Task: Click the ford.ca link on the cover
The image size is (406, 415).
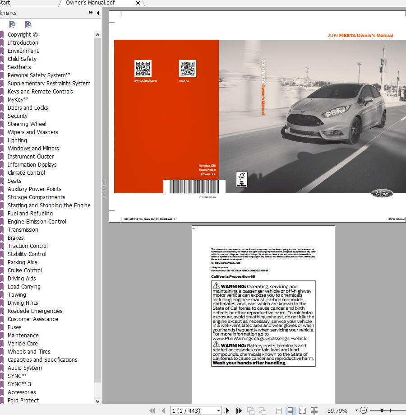Action: (184, 81)
